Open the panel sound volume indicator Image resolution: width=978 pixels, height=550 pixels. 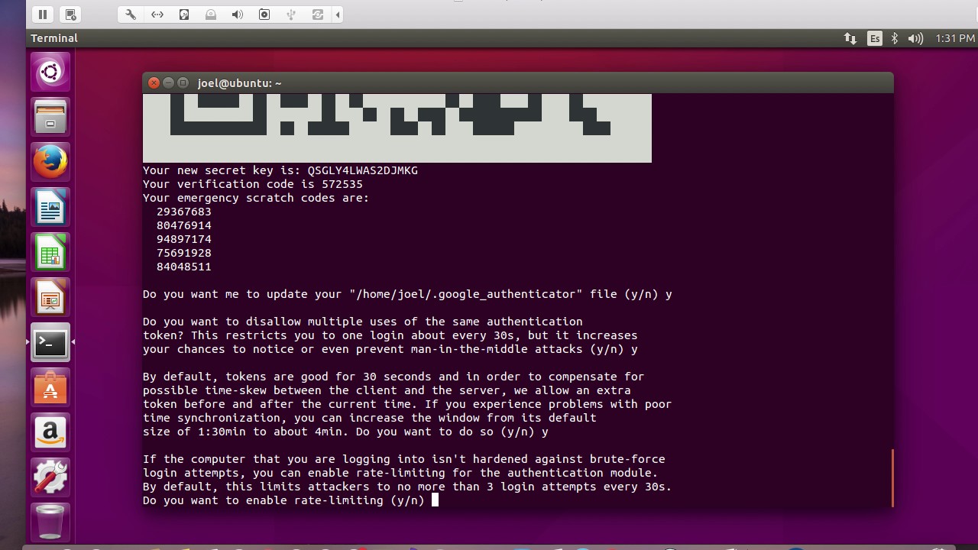click(915, 38)
